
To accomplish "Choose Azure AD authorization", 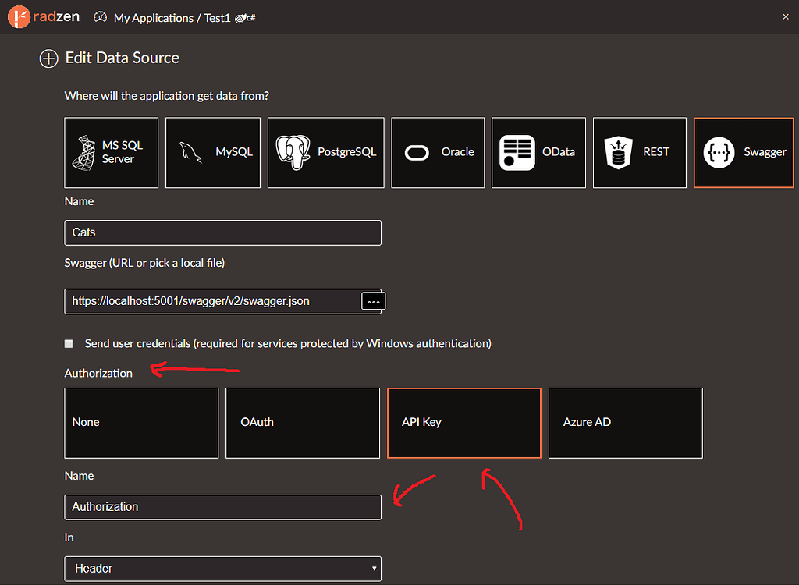I will [x=625, y=422].
